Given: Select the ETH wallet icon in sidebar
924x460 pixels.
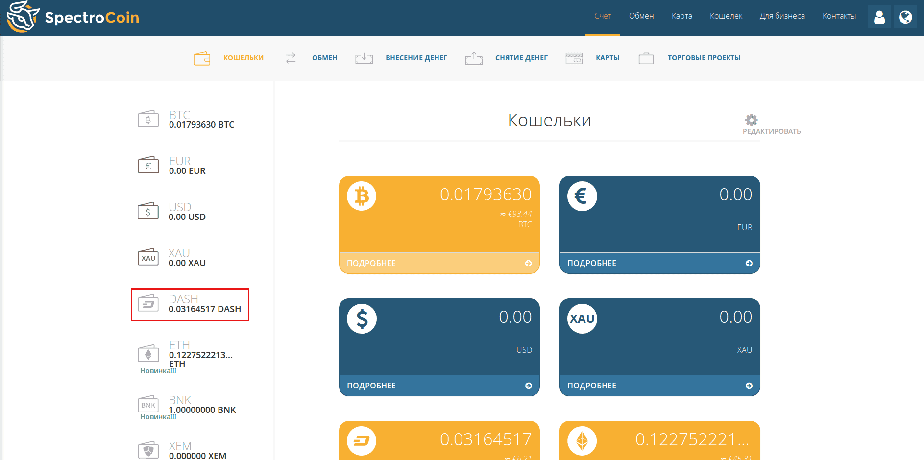Looking at the screenshot, I should click(148, 353).
